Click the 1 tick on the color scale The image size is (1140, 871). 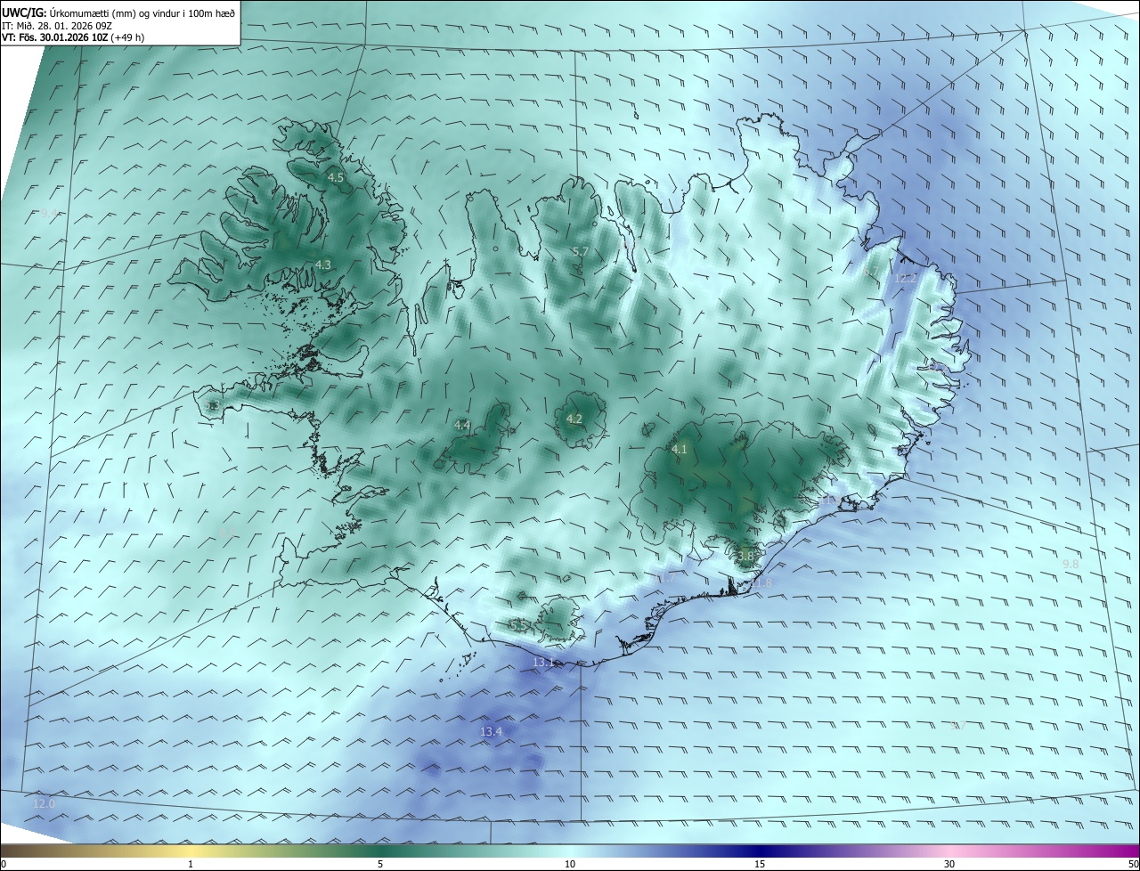(191, 864)
